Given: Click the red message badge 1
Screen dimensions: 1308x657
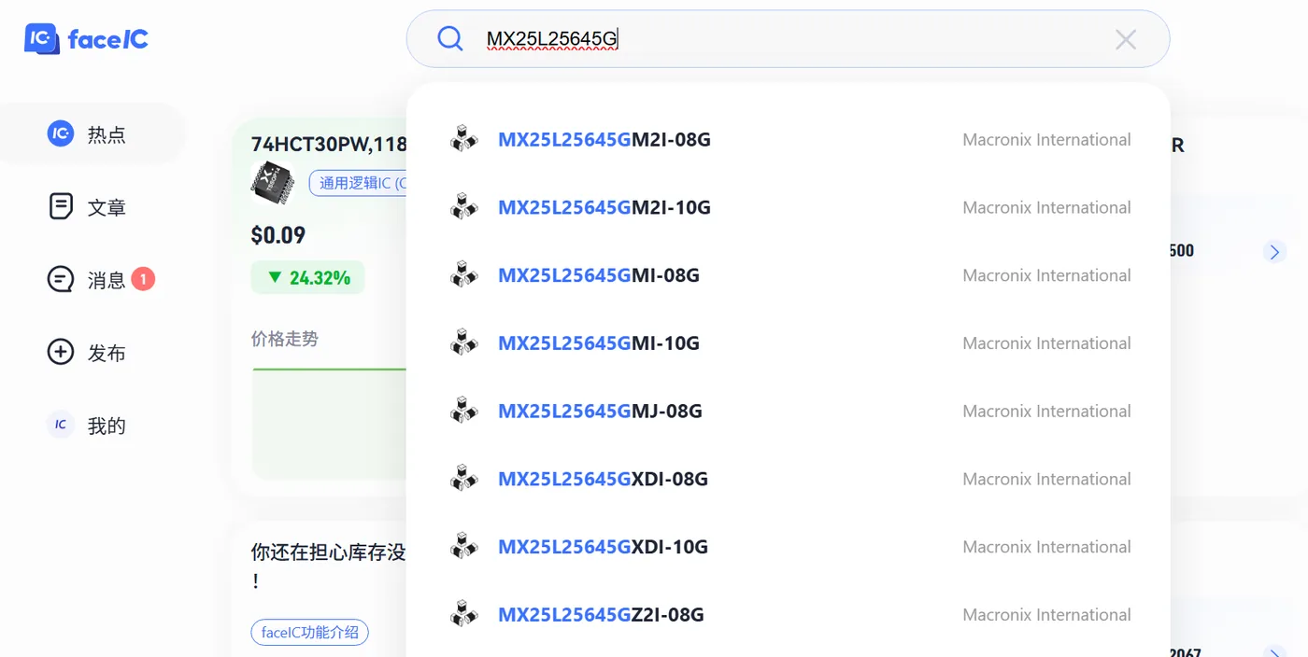Looking at the screenshot, I should click(x=143, y=278).
